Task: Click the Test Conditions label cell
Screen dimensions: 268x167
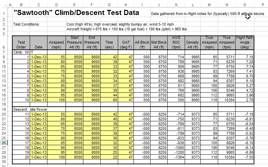Action: click(x=26, y=25)
